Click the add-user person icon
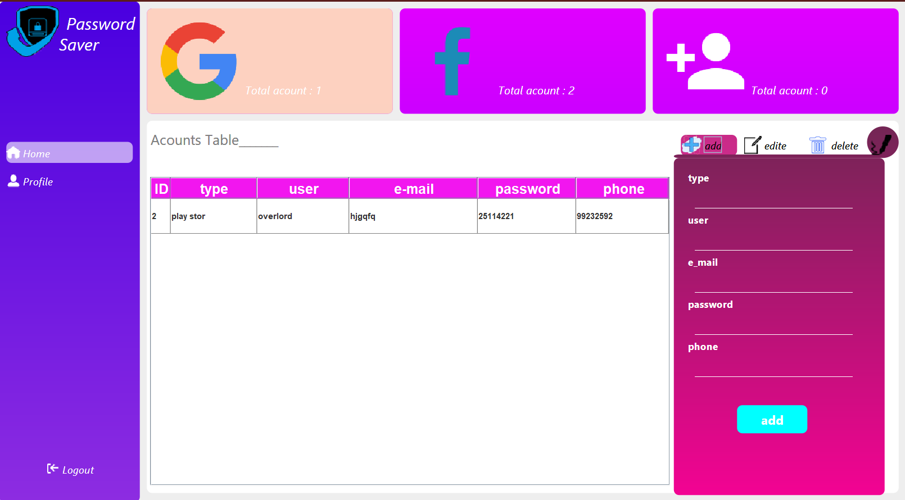The image size is (905, 500). coord(705,61)
